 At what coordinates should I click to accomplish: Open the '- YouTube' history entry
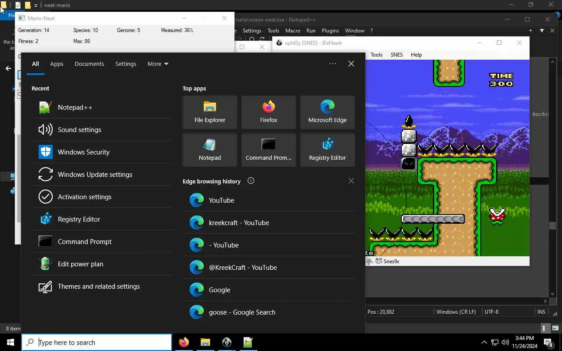(269, 245)
